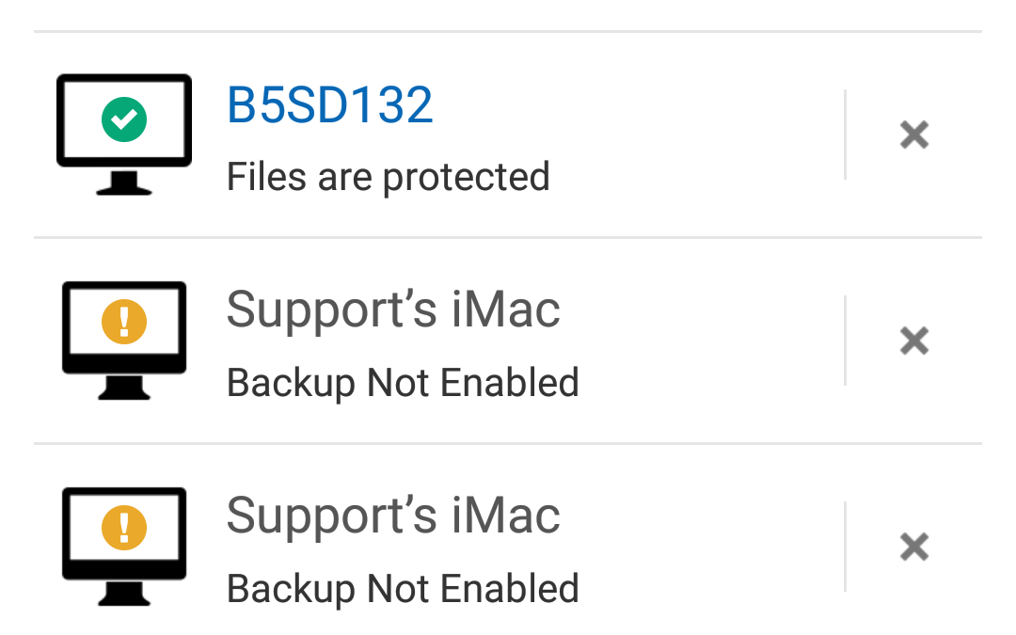Click the B5SD132 computer monitor icon

124,135
